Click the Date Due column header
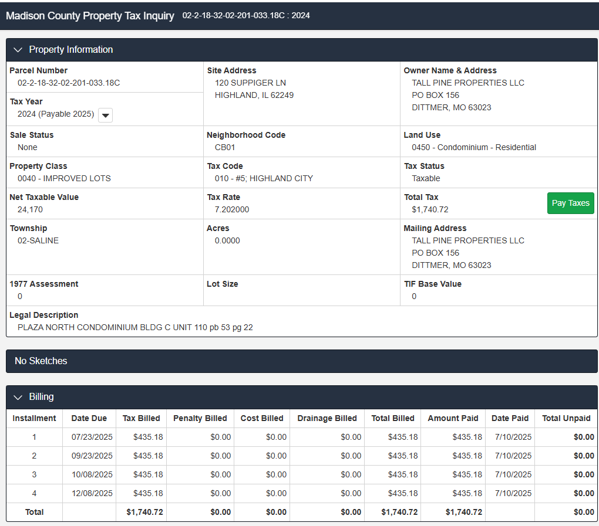This screenshot has width=599, height=526. (89, 418)
